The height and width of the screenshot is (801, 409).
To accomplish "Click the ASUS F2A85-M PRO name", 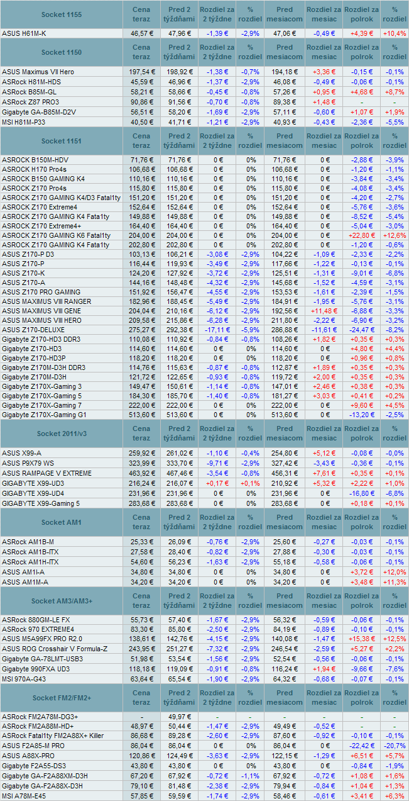I will 33,745.
